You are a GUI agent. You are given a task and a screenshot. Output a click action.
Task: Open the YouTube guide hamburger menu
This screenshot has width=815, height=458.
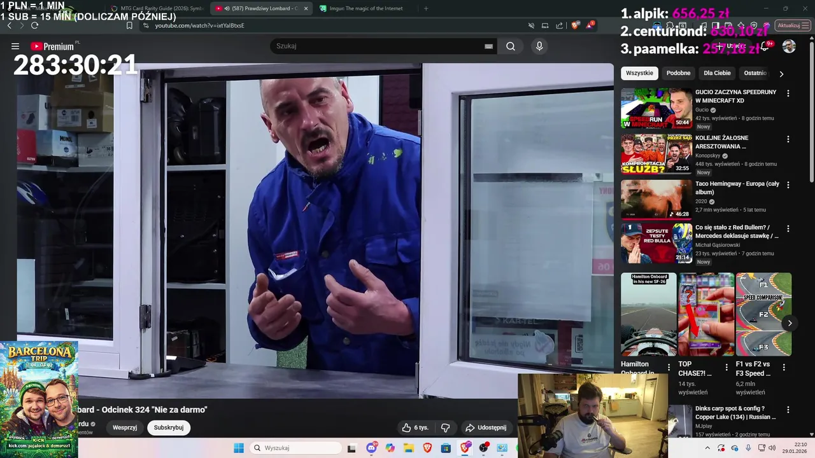(x=15, y=46)
